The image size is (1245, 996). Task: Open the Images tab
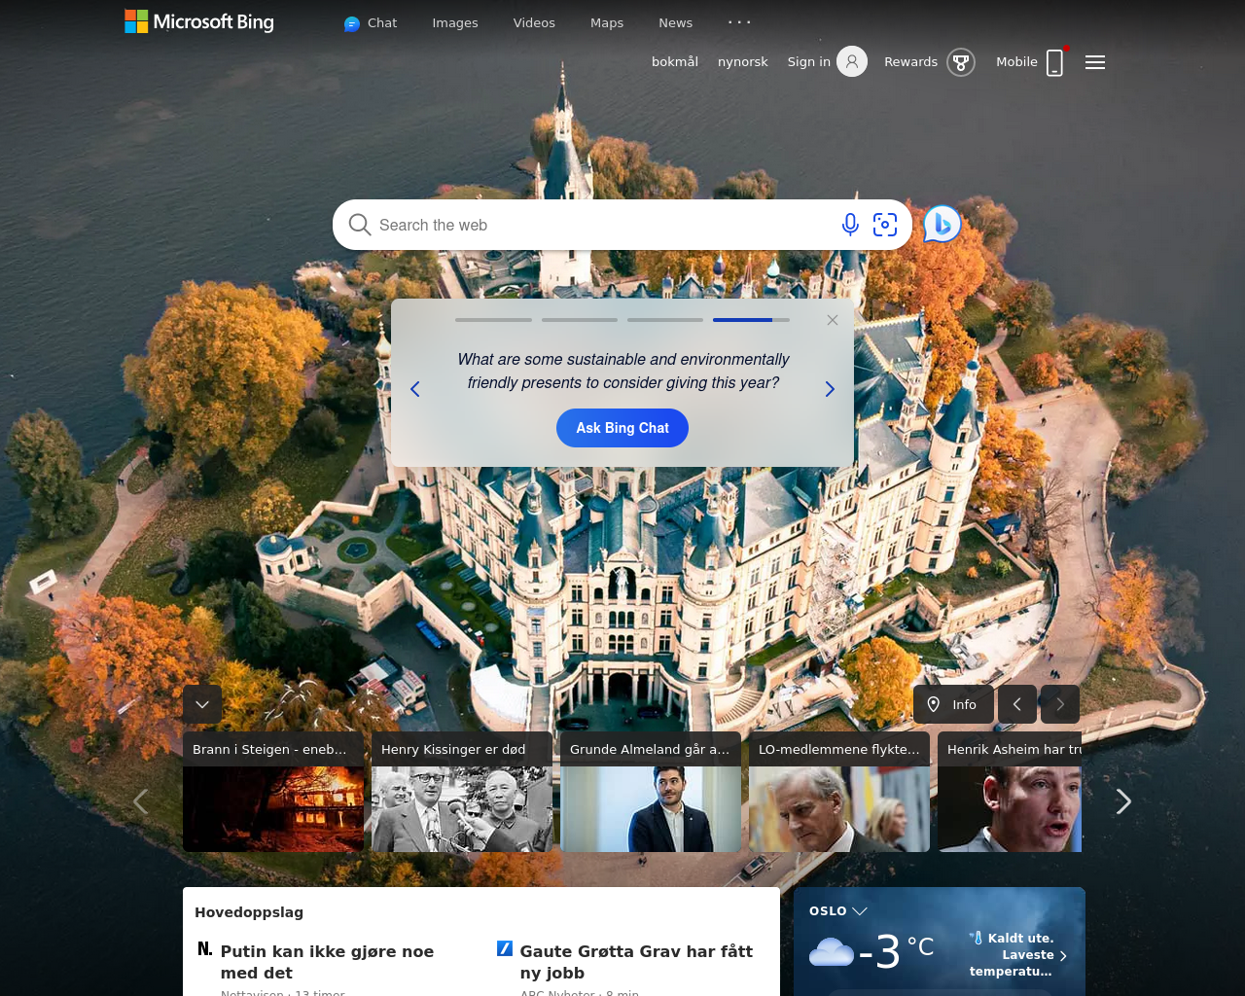click(x=455, y=22)
